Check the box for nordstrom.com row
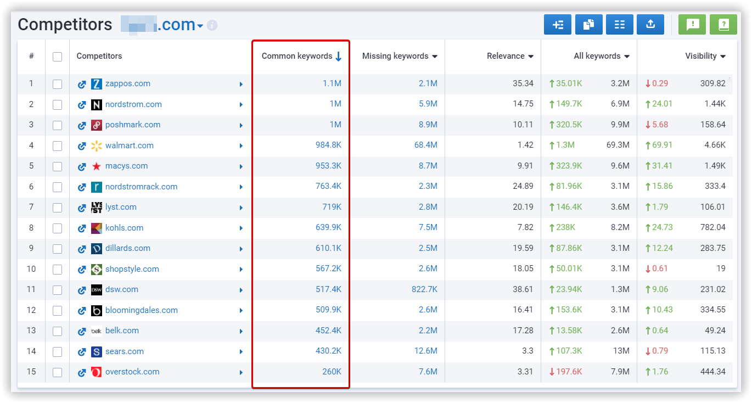 (57, 105)
